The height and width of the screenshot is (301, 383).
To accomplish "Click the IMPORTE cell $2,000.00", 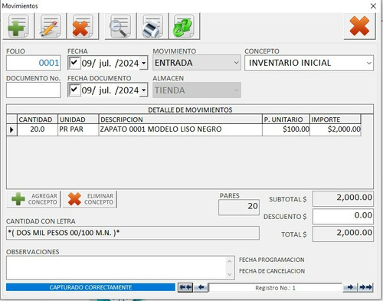I will (x=336, y=129).
